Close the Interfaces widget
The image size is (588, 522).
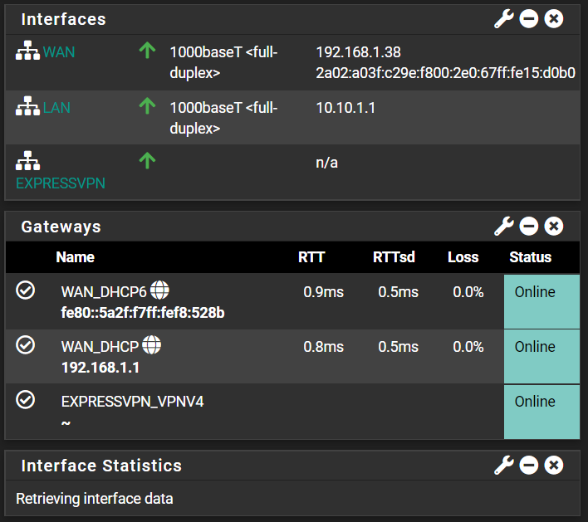tap(553, 19)
